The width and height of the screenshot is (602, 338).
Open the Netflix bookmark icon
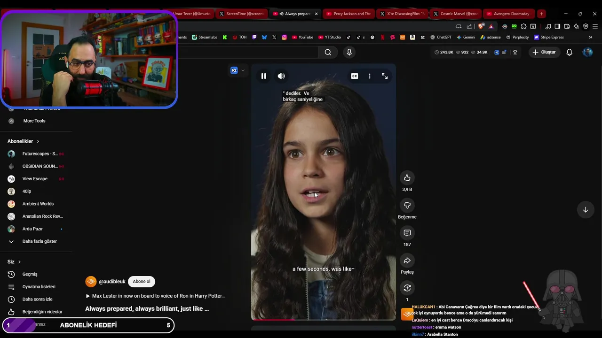click(x=382, y=37)
